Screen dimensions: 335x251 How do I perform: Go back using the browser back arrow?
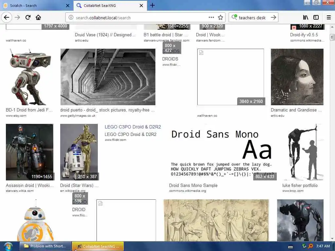[x=7, y=18]
